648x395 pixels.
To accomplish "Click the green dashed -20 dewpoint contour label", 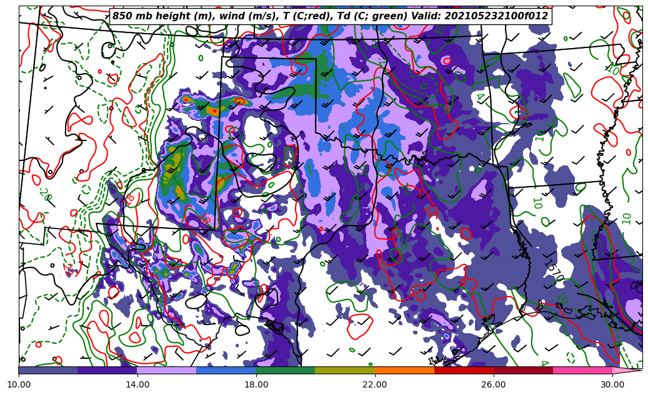I will tap(45, 195).
